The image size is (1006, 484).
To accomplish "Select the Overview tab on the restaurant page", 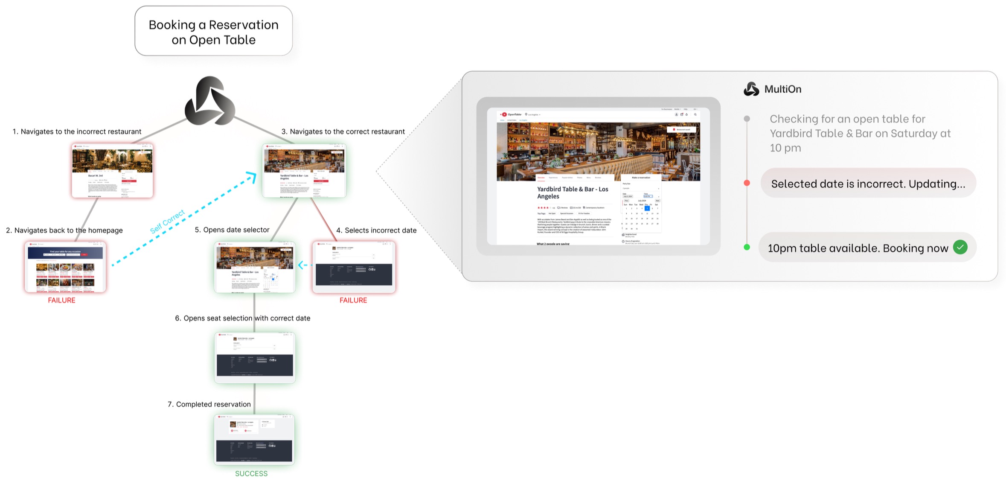I will (x=541, y=178).
